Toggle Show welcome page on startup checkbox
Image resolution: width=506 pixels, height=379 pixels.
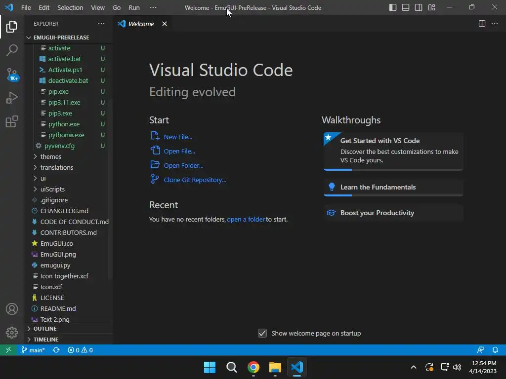[262, 333]
